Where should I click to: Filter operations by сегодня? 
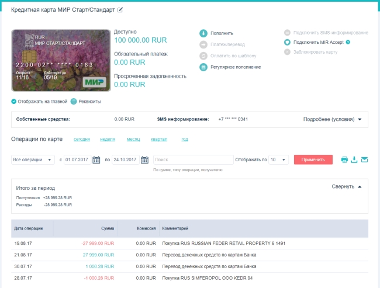[x=82, y=139]
